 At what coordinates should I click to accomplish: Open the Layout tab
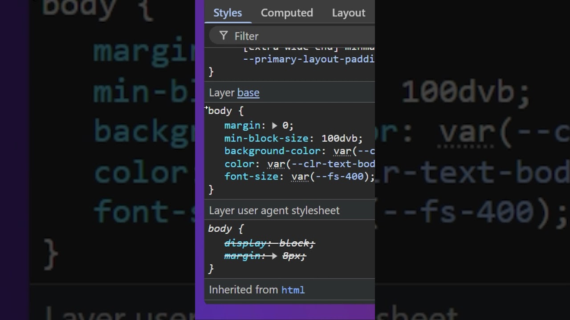349,13
